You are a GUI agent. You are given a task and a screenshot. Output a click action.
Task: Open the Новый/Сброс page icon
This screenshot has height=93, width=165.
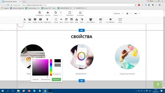pyautogui.click(x=70, y=13)
